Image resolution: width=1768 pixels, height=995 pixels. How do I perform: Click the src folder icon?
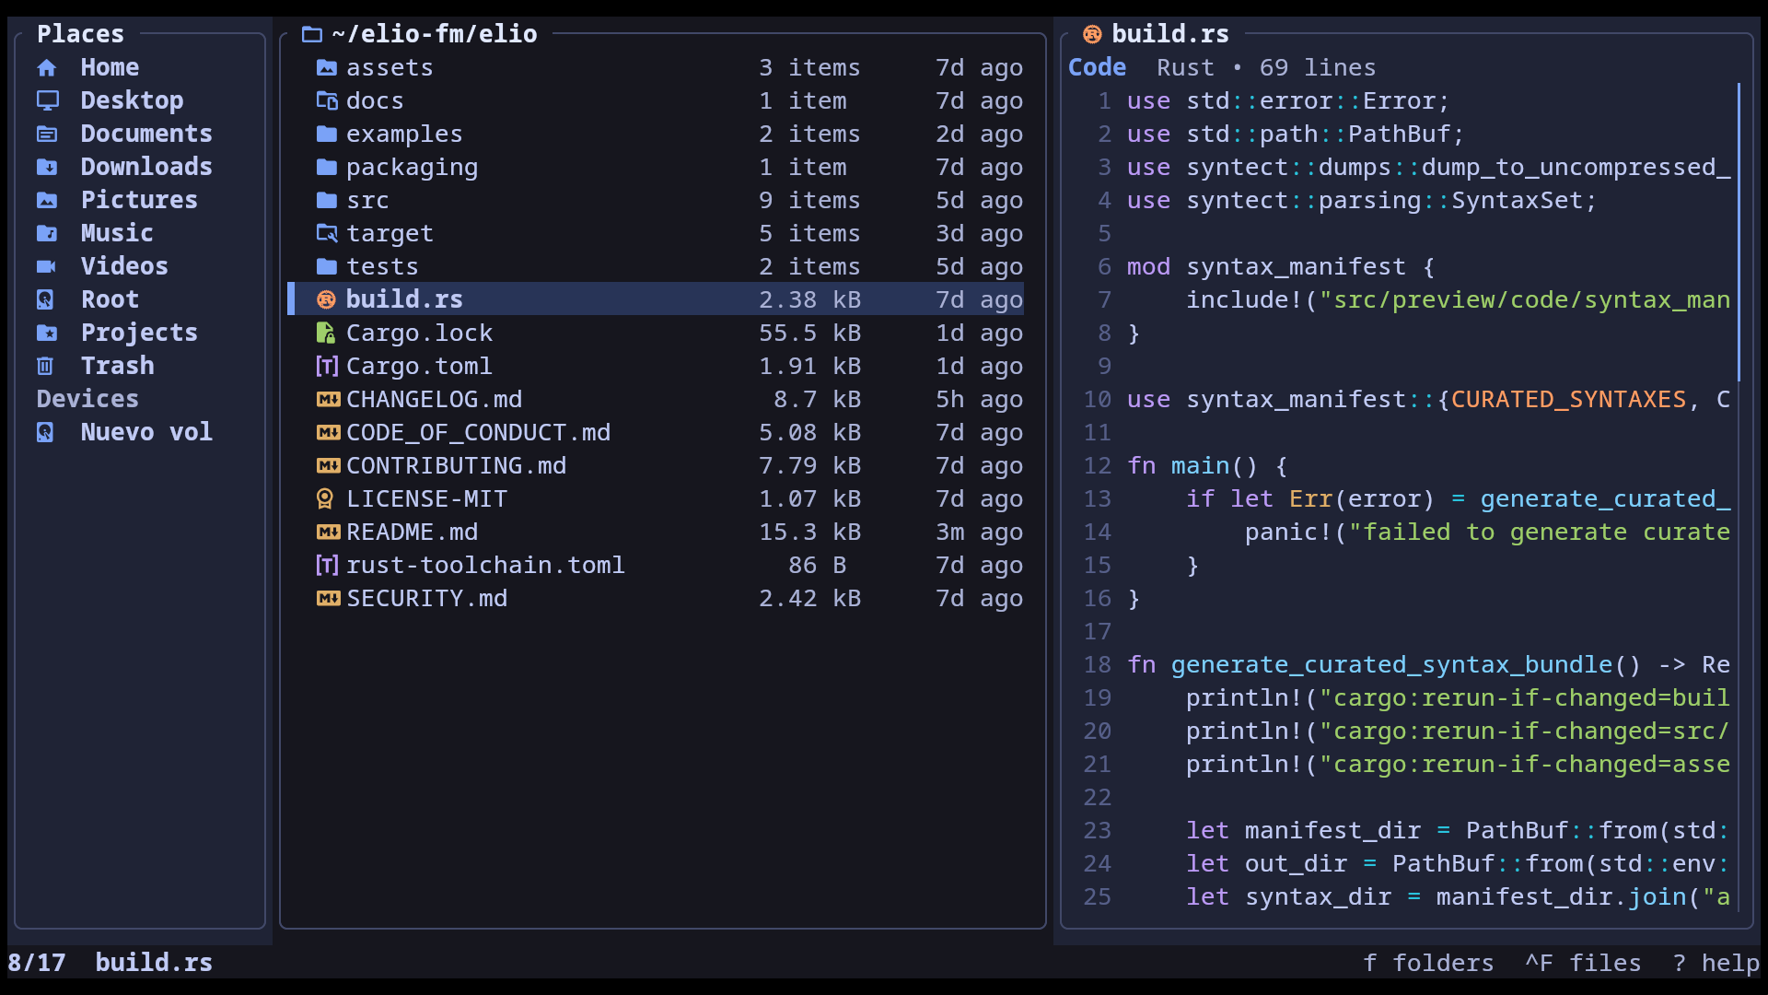point(327,201)
